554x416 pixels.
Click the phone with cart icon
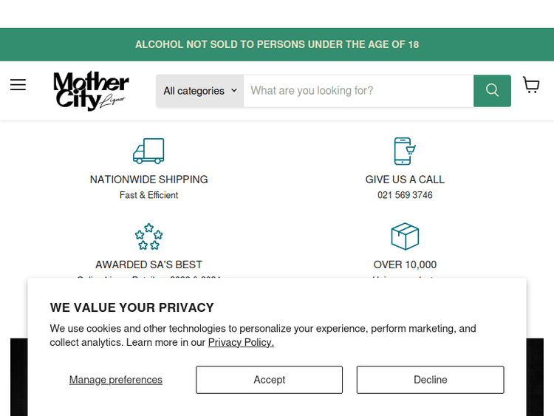tap(404, 151)
